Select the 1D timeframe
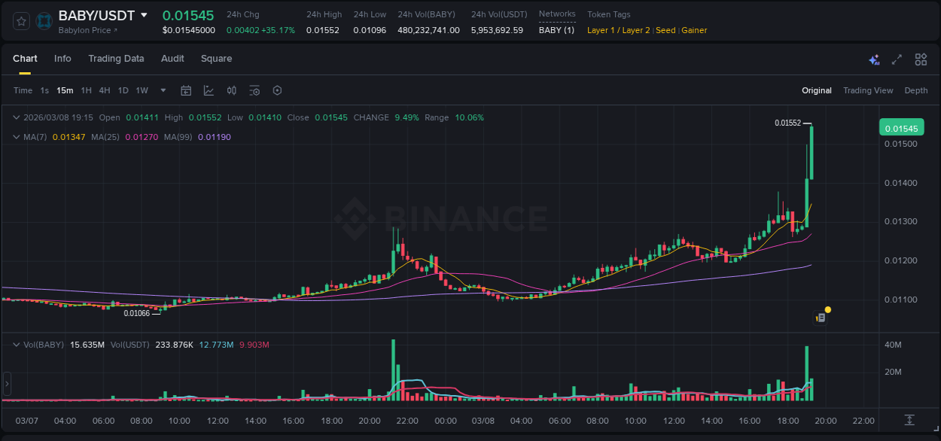 [x=123, y=90]
